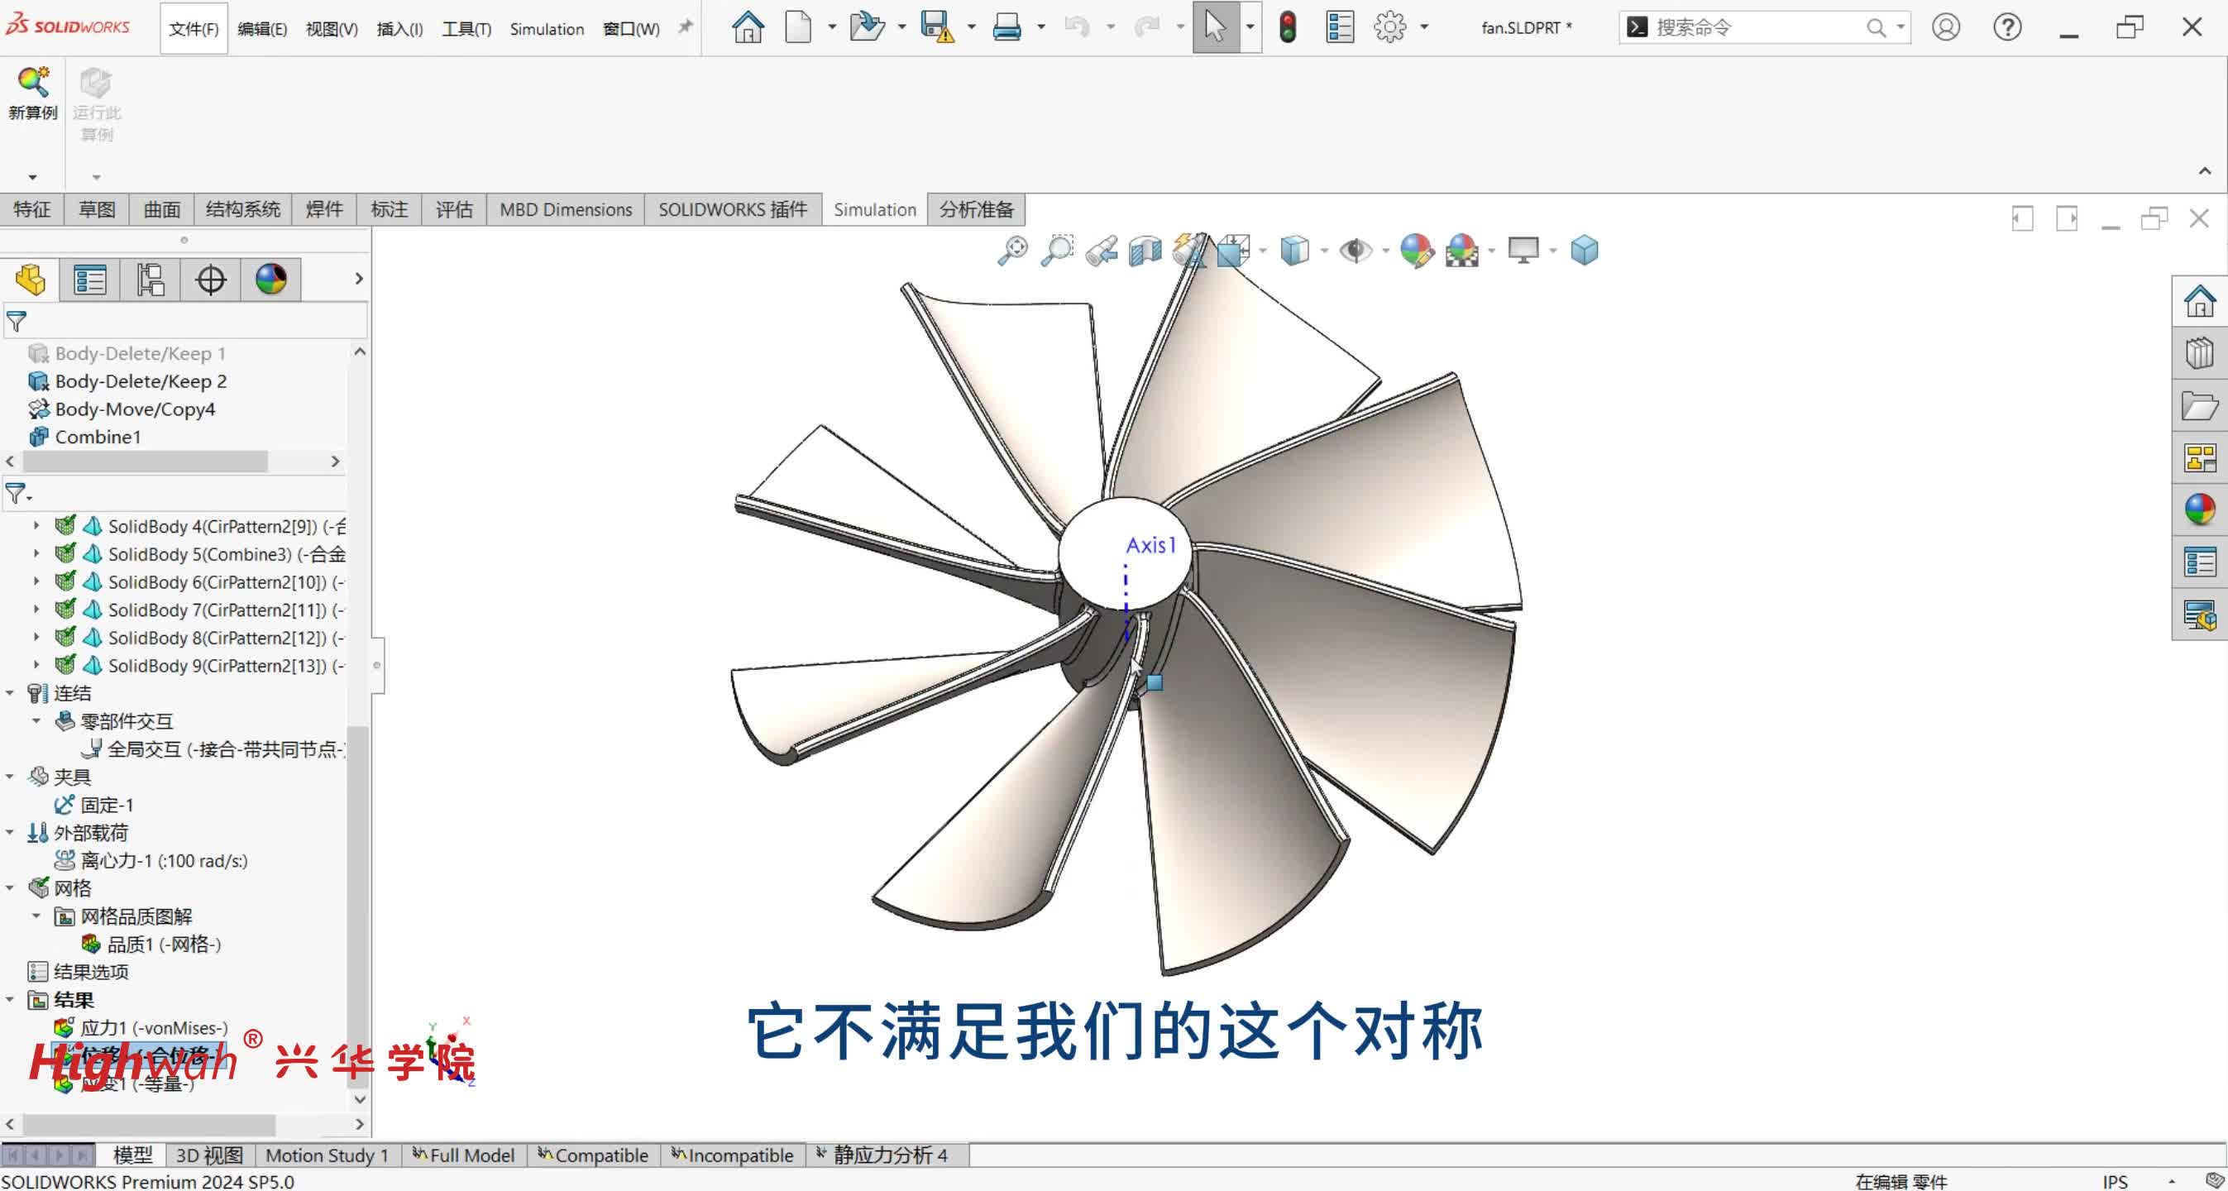Pin the menu bar with pushpin

685,27
